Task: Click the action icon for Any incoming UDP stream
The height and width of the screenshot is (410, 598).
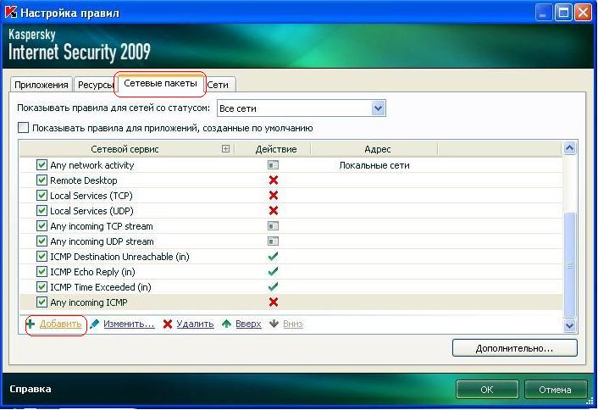Action: (x=273, y=241)
